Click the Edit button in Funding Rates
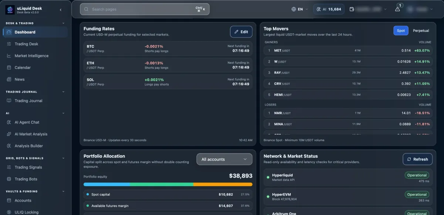Screen dimensions: 444x215 (241, 32)
